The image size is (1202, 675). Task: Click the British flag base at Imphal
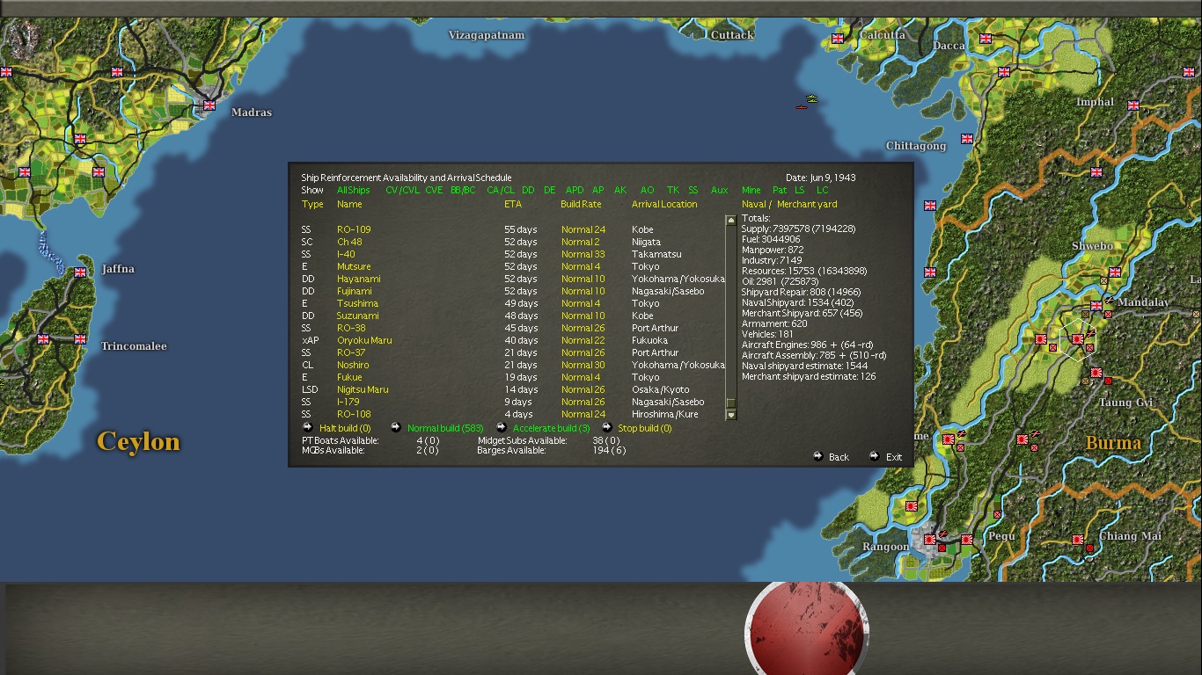tap(1134, 105)
